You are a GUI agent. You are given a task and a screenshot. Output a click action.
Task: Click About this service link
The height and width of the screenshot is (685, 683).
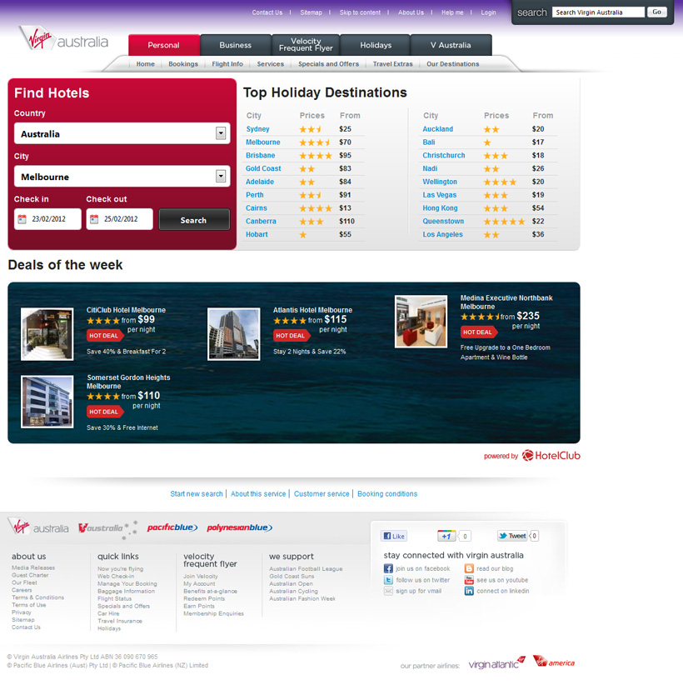click(258, 493)
